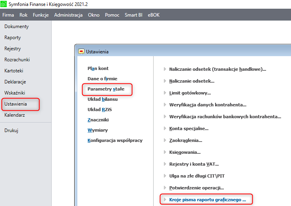Screen dimensions: 291x206
Task: Open the Administracja menu
Action: (68, 15)
